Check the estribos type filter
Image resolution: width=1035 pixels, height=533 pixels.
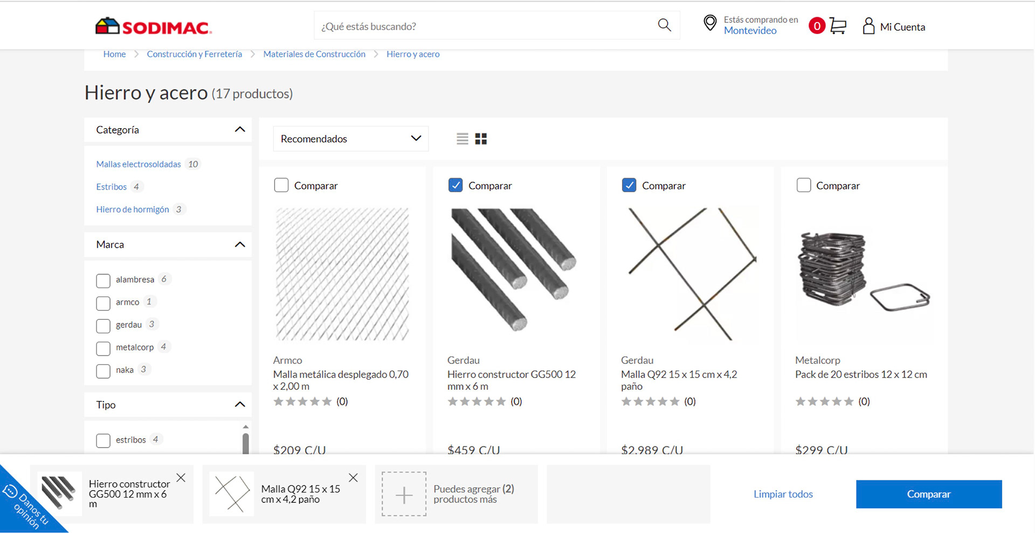point(103,440)
